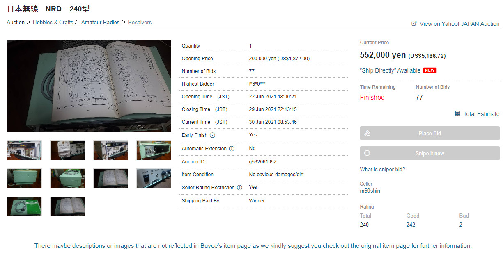Image resolution: width=503 pixels, height=270 pixels.
Task: Click the "Automatic Extension" label
Action: point(204,149)
